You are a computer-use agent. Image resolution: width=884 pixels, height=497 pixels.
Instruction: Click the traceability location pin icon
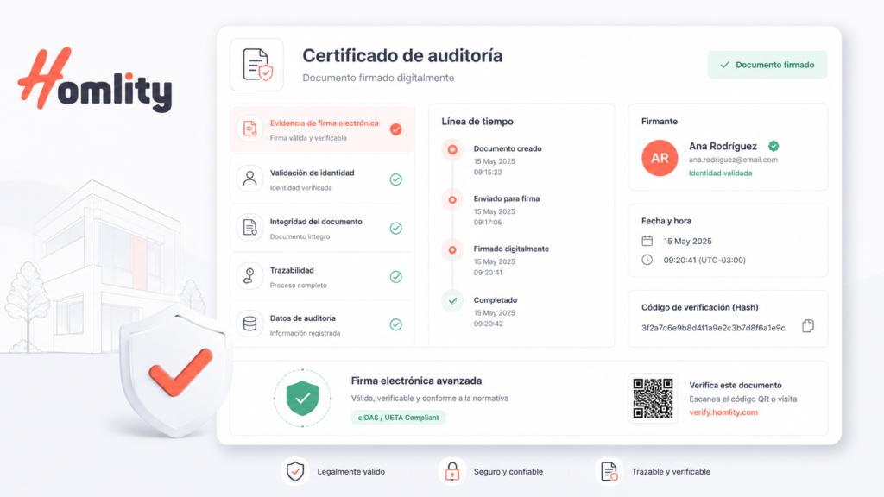point(249,276)
